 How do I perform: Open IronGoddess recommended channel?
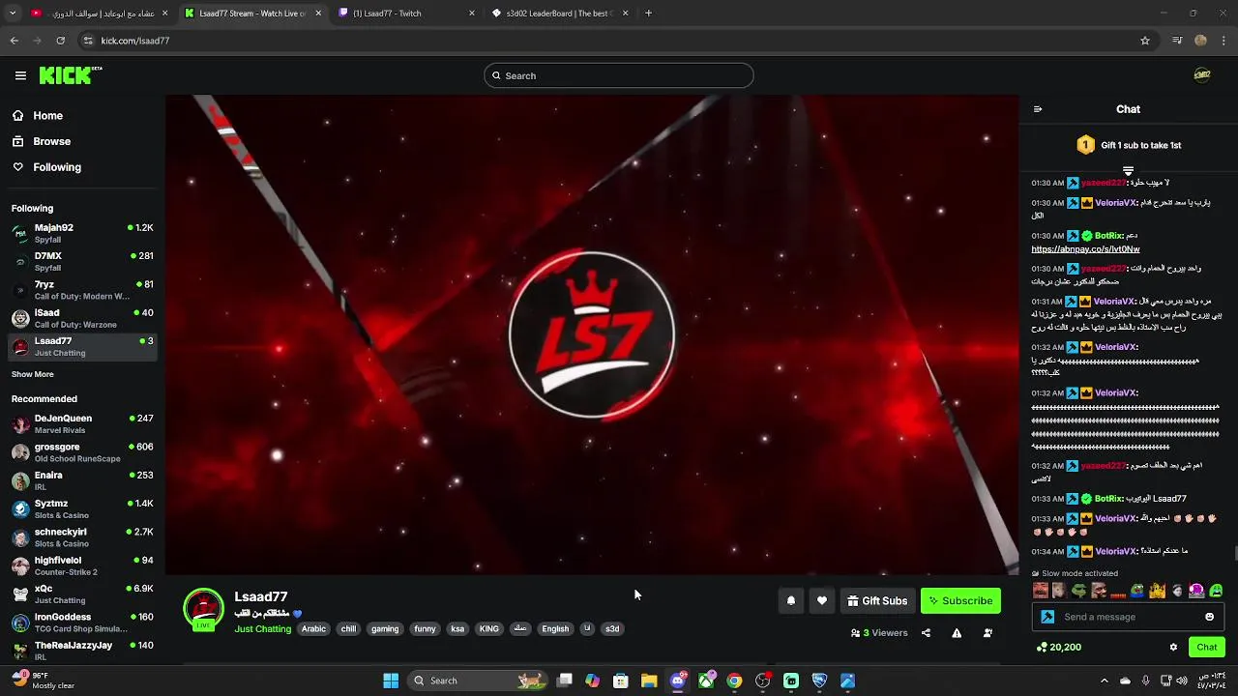click(x=82, y=622)
